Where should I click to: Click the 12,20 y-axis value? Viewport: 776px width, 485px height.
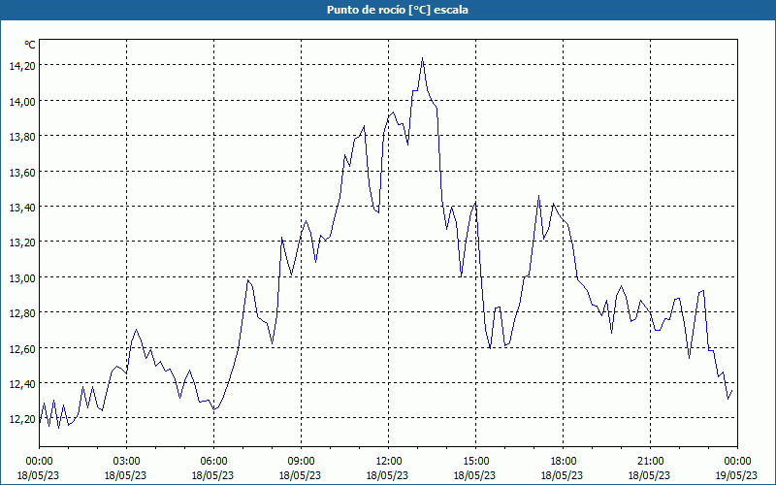coord(22,419)
